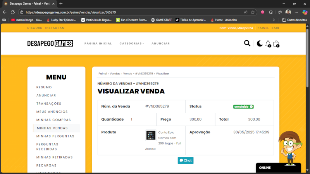Open the shopping bag cart icon
The image size is (310, 174).
276,44
